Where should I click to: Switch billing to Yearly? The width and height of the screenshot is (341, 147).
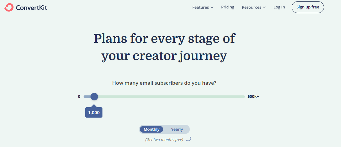coord(177,129)
